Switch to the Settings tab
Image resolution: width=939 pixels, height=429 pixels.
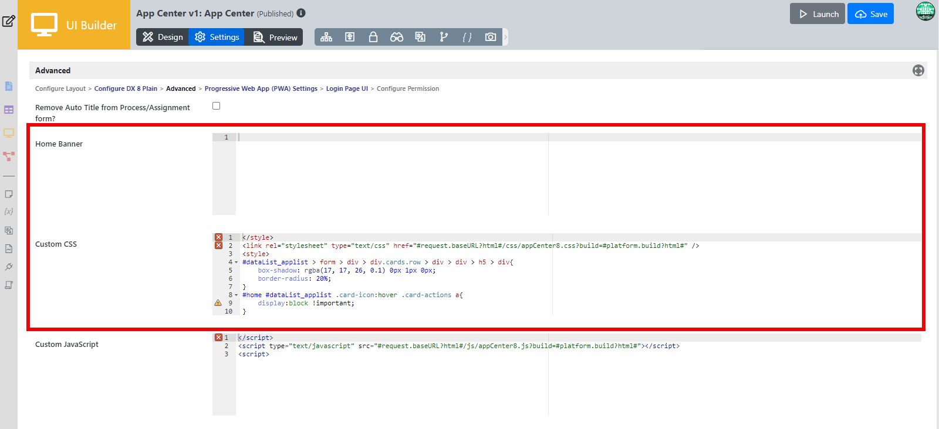pyautogui.click(x=217, y=37)
